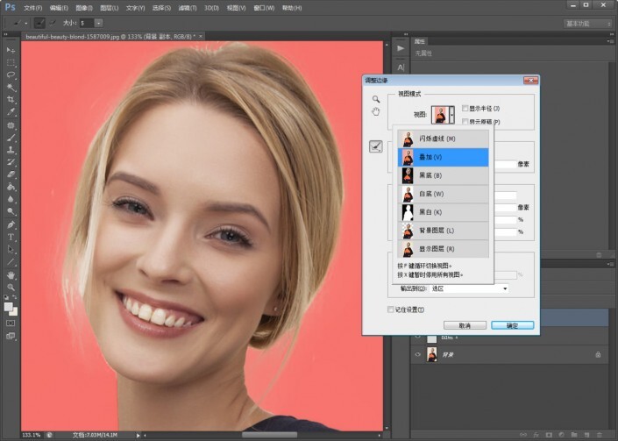
Task: Toggle visibility of the 背景 layer
Action: (x=417, y=354)
